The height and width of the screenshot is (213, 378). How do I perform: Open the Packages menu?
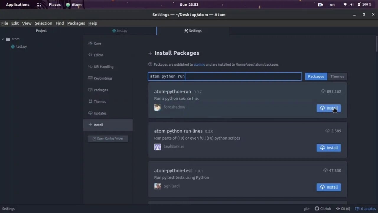coord(76,23)
